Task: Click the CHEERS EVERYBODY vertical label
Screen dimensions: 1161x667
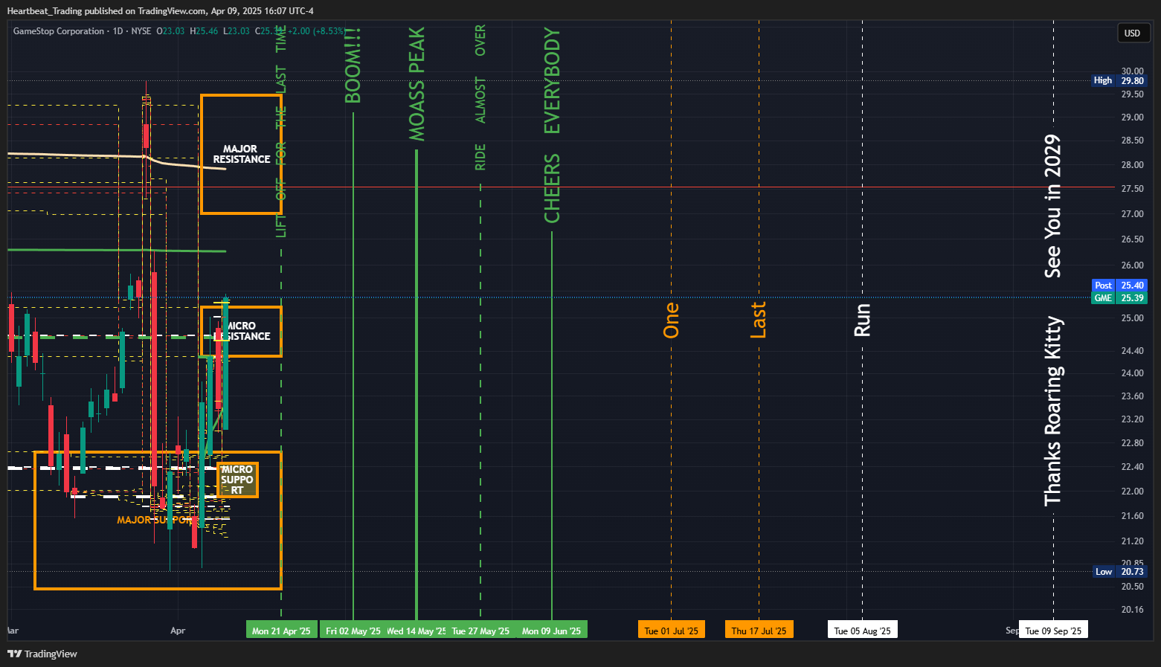Action: 552,125
